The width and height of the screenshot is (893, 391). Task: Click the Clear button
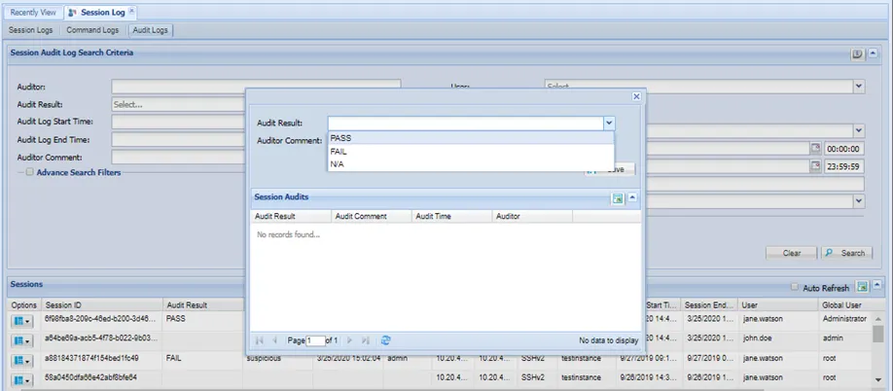[791, 253]
